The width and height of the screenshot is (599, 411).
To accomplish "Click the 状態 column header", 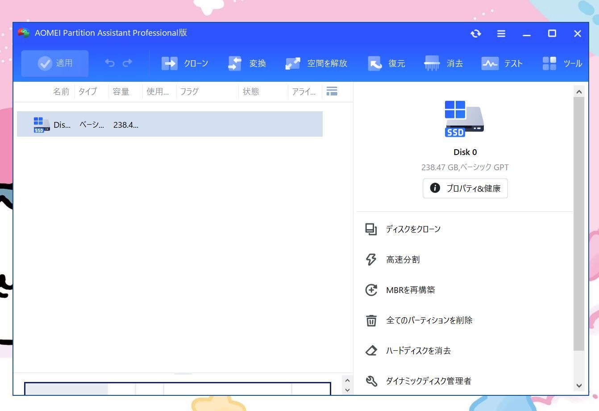I will coord(251,92).
